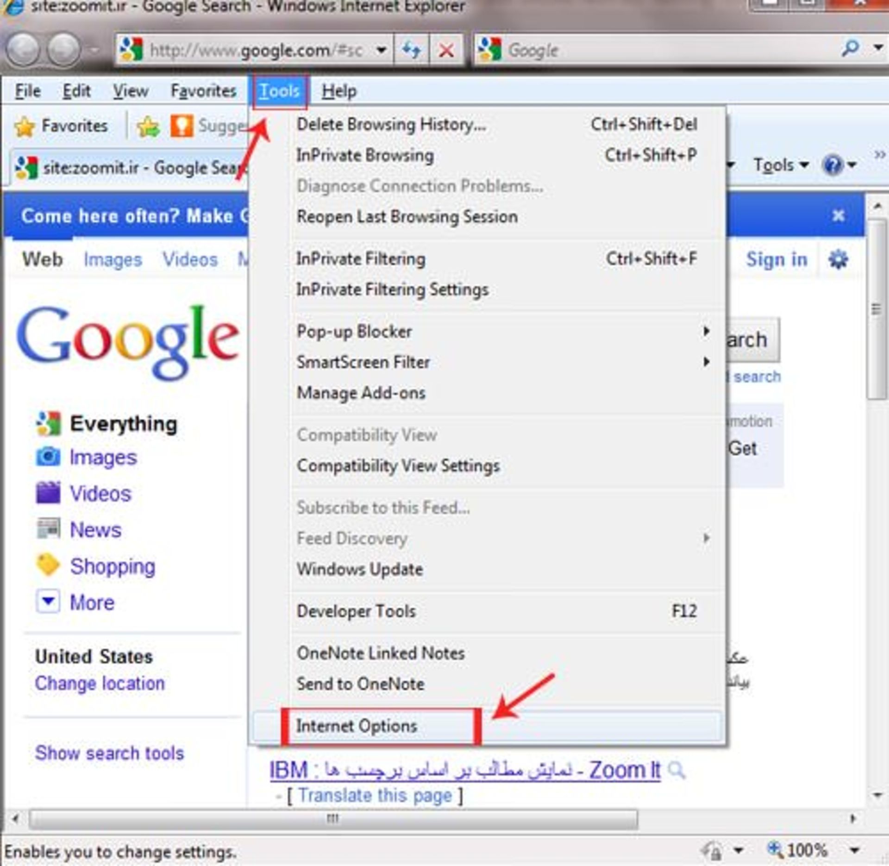Open Compatibility View Settings

point(488,465)
